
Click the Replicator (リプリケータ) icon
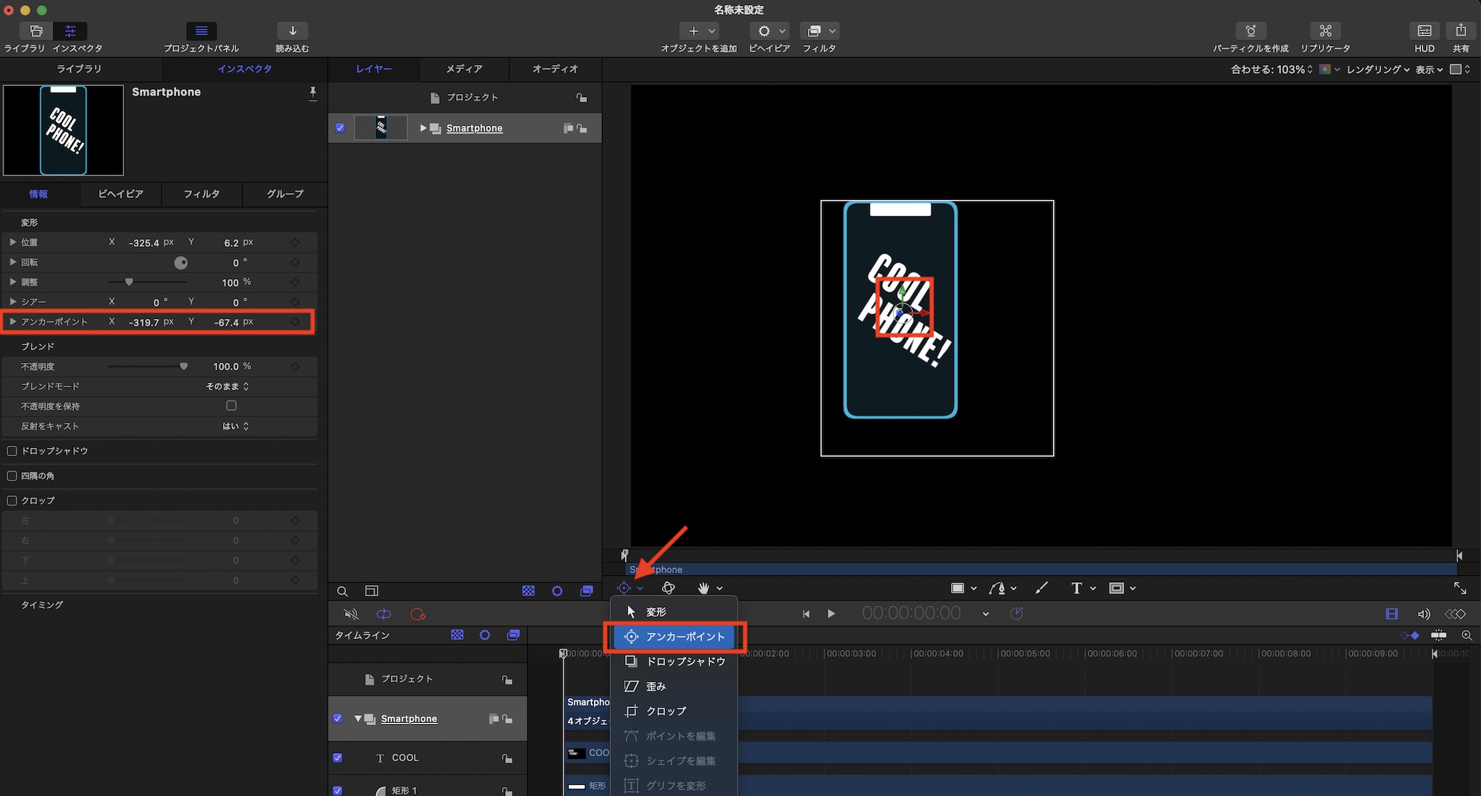1325,31
